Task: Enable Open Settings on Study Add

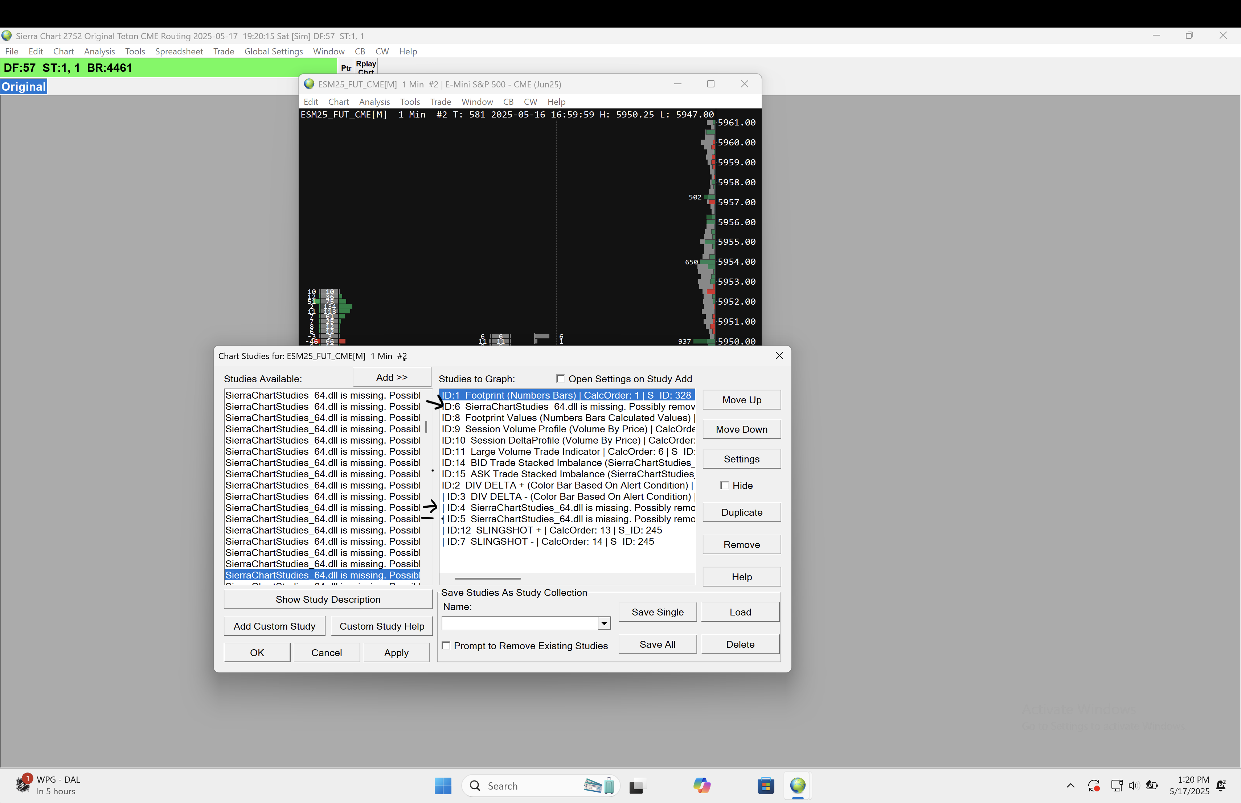Action: 561,379
